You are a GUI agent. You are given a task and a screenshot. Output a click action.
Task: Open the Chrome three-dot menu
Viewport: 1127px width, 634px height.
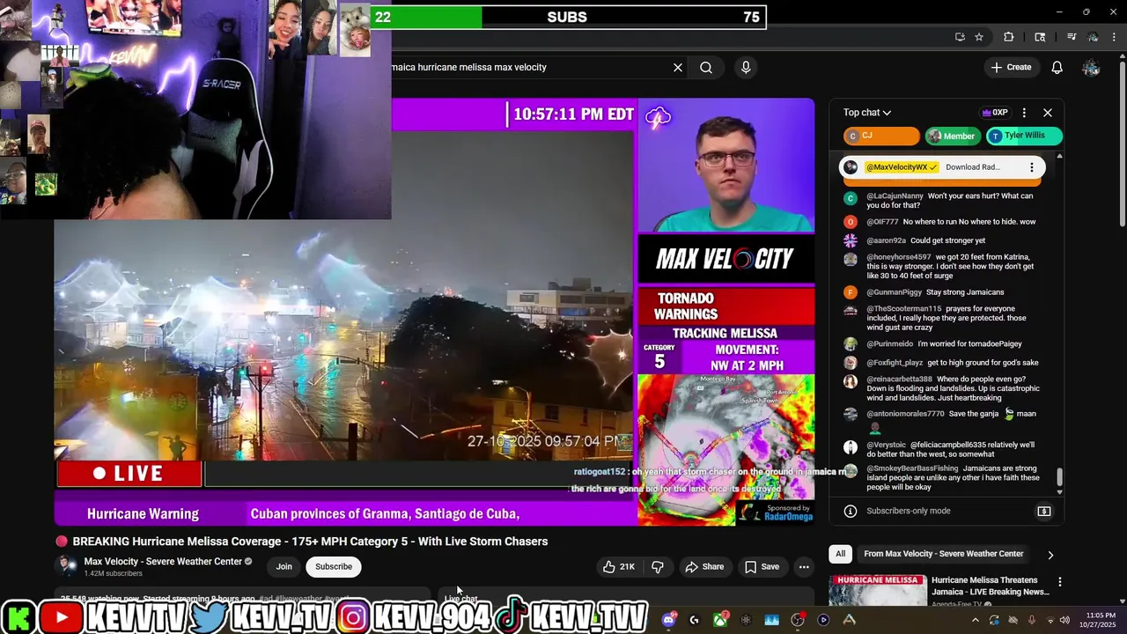[1114, 37]
